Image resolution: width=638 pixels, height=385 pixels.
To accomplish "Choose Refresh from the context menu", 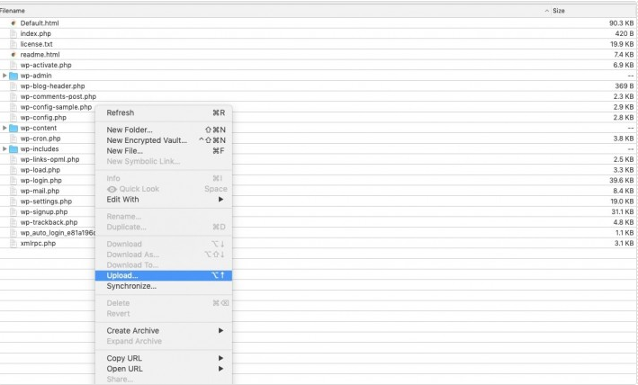I will point(164,113).
